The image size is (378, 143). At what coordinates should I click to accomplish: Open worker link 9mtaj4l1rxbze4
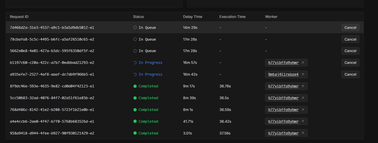283,74
